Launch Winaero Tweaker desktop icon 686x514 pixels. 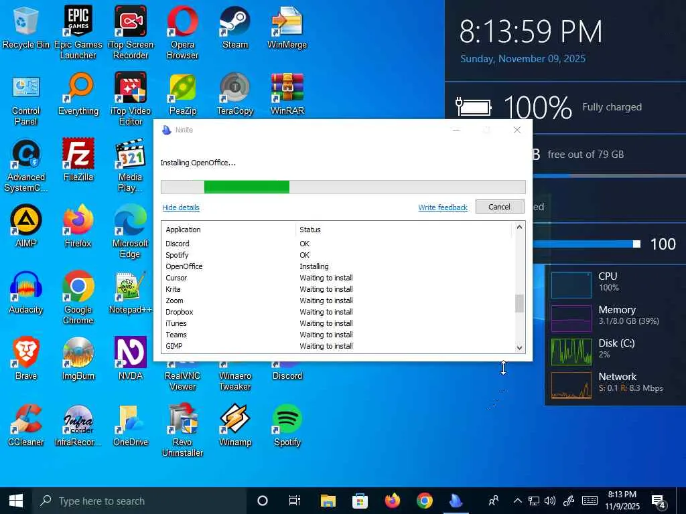click(x=235, y=377)
